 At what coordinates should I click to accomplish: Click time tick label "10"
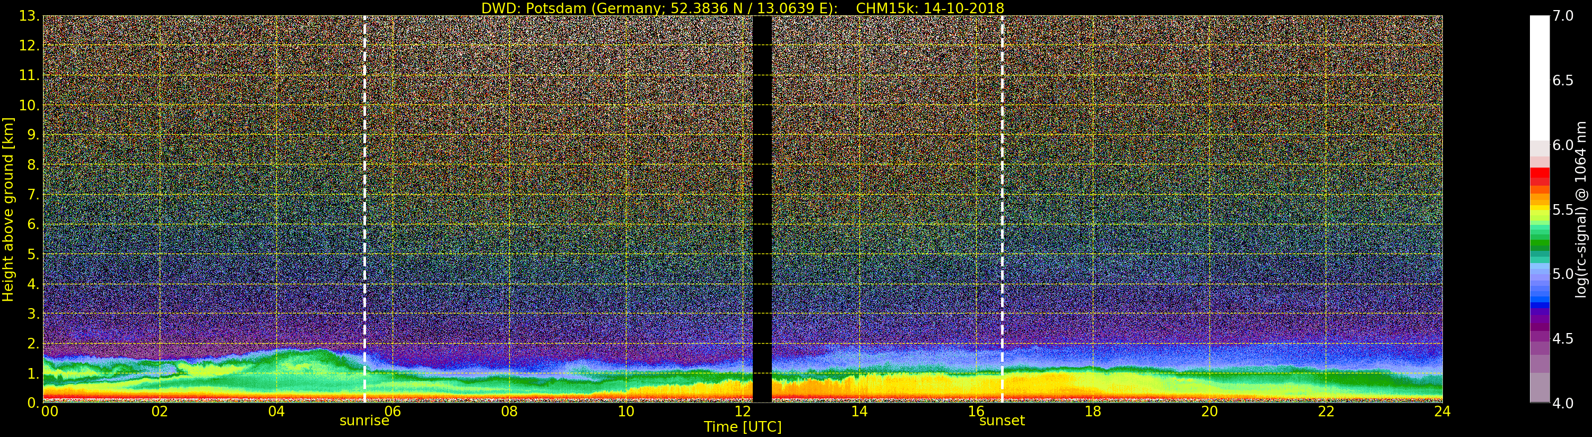click(626, 412)
